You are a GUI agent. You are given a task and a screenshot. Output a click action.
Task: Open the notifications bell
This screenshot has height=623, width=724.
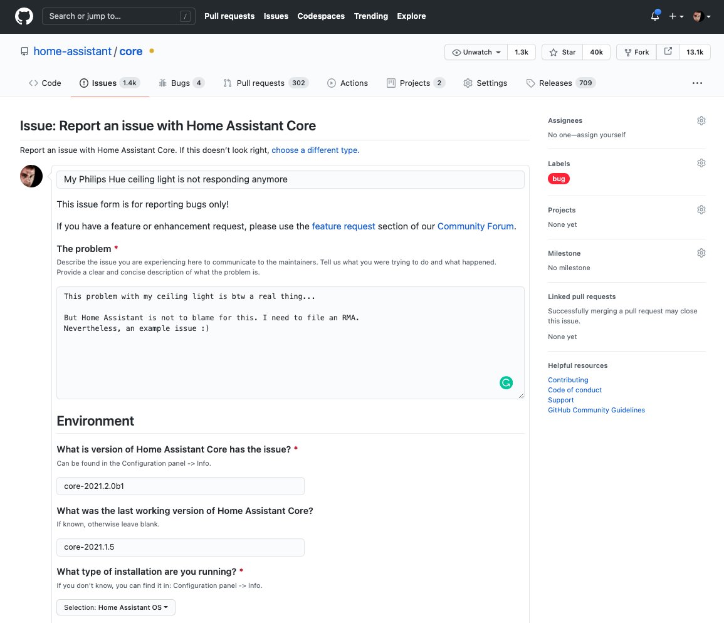coord(655,16)
